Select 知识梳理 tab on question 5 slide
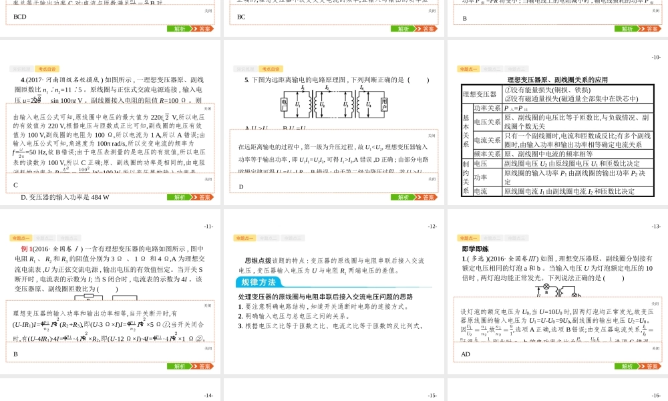The width and height of the screenshot is (668, 401). pos(245,69)
